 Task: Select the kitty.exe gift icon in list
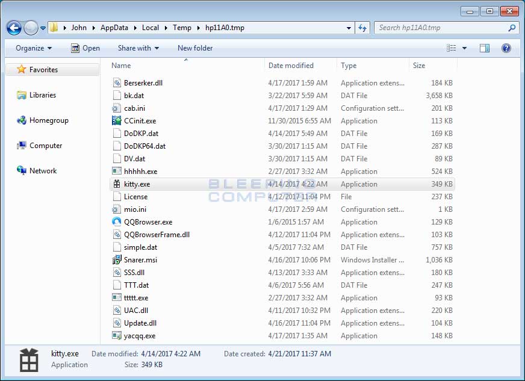pos(117,184)
